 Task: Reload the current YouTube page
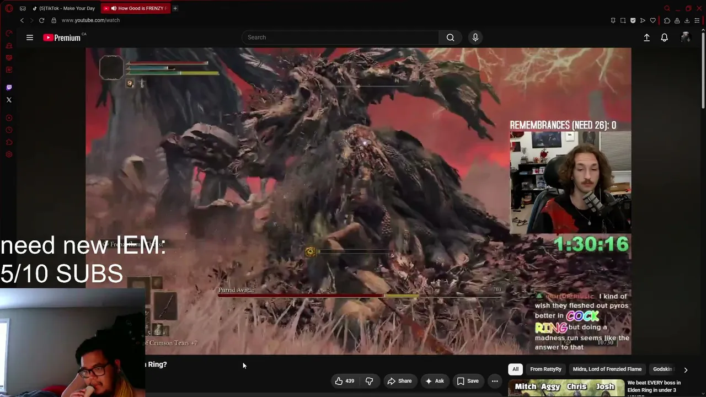tap(41, 20)
